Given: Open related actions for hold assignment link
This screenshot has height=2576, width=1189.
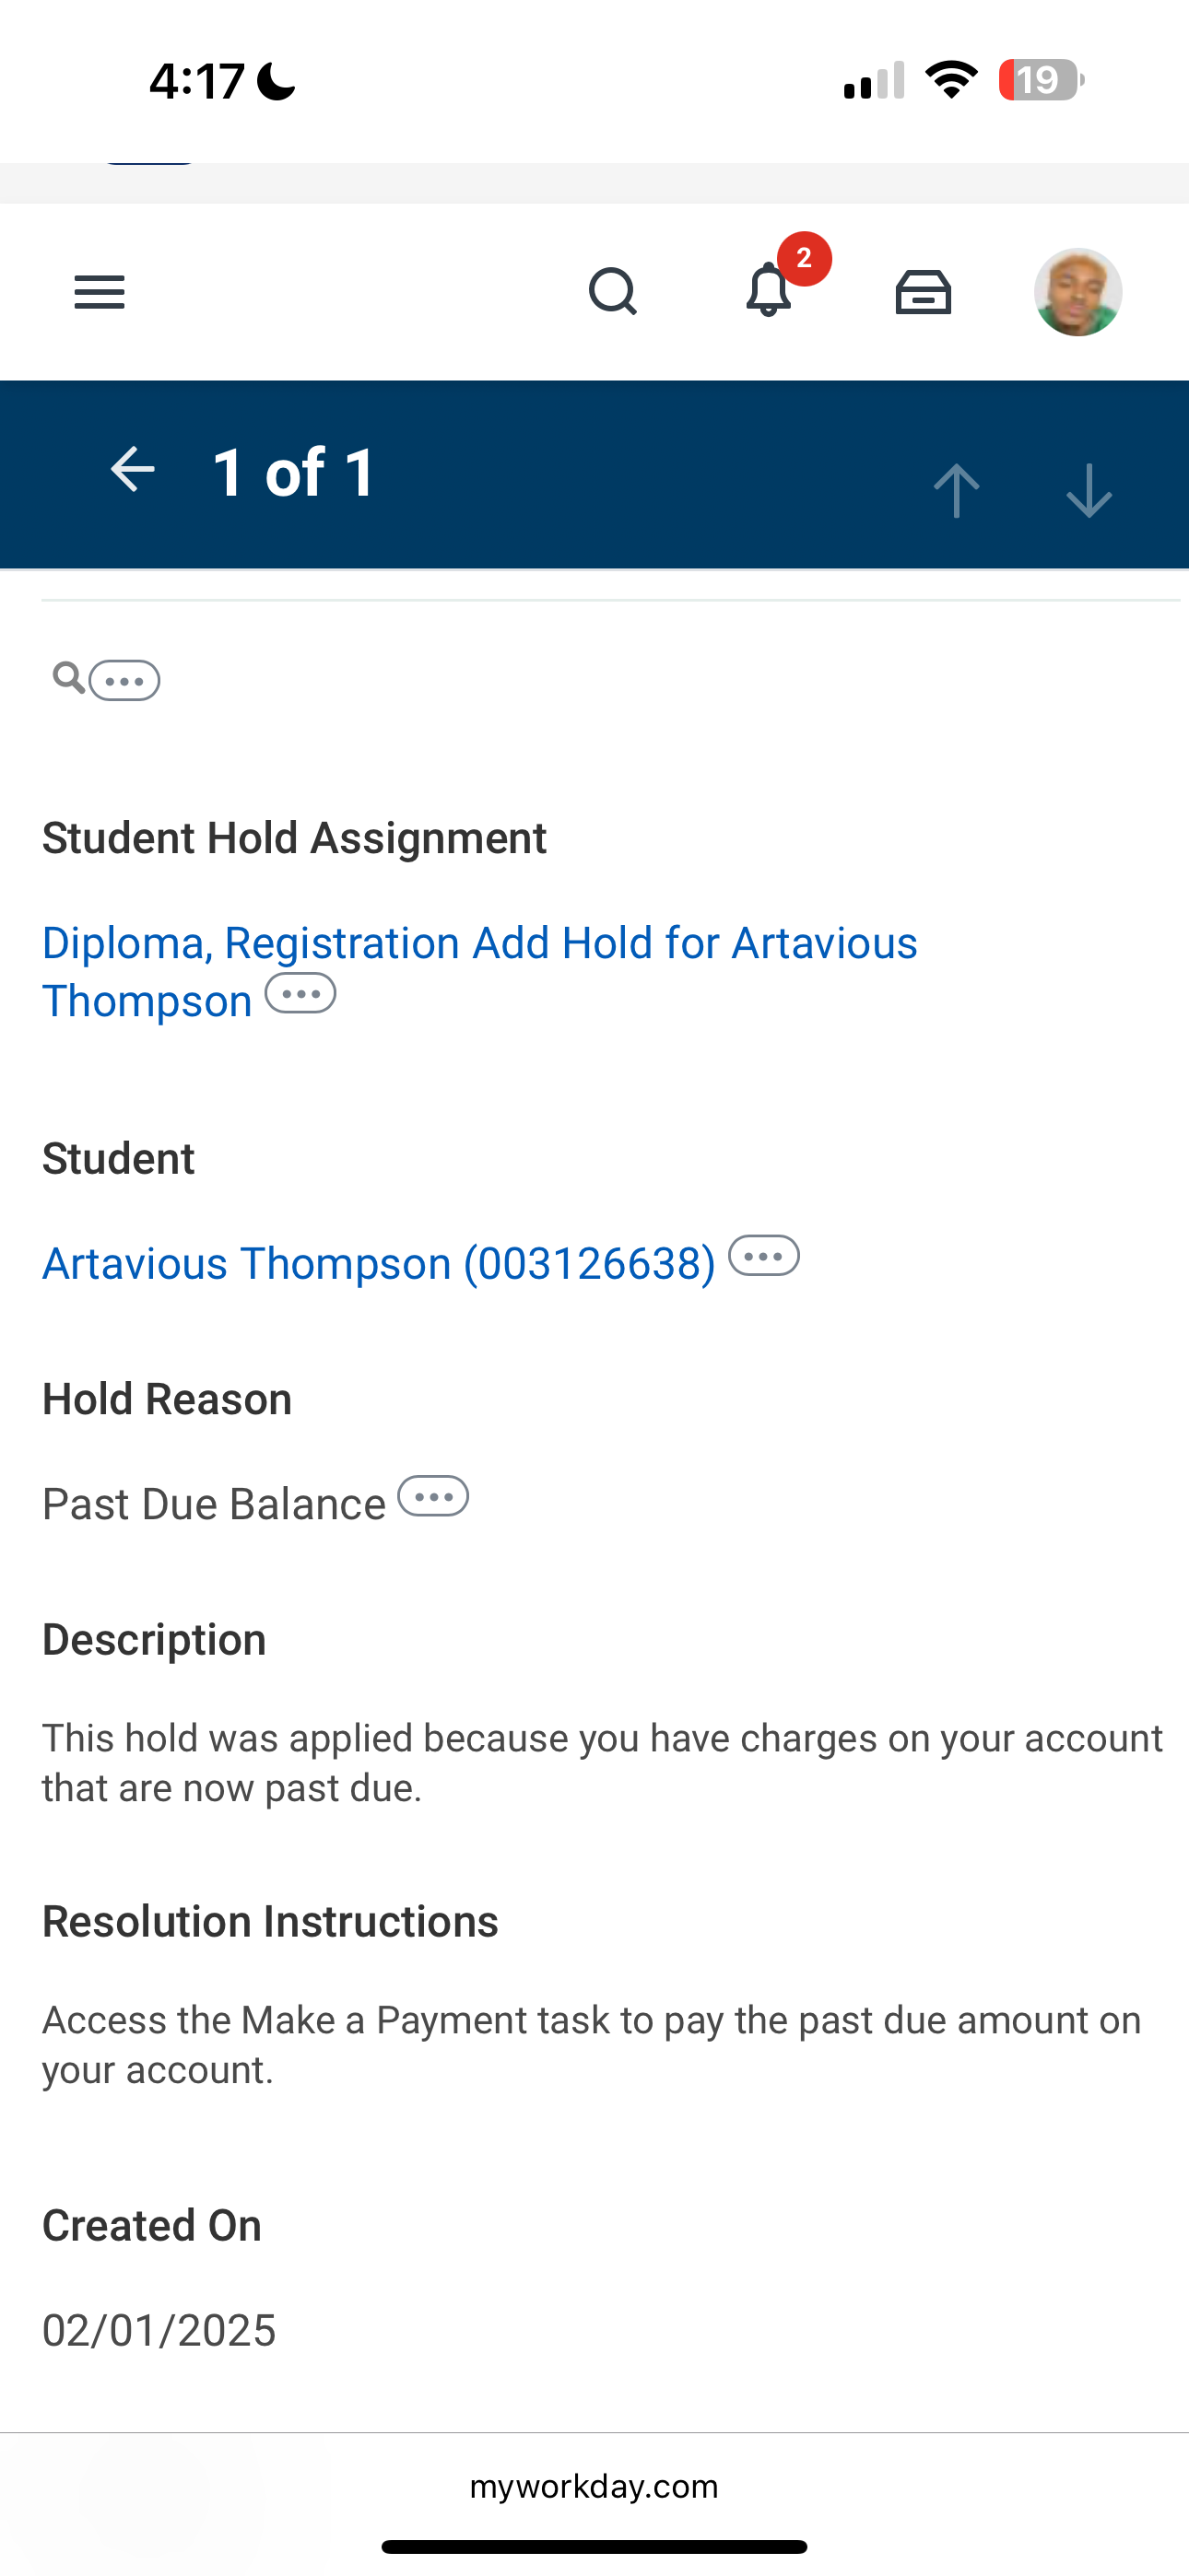Looking at the screenshot, I should click(x=300, y=994).
